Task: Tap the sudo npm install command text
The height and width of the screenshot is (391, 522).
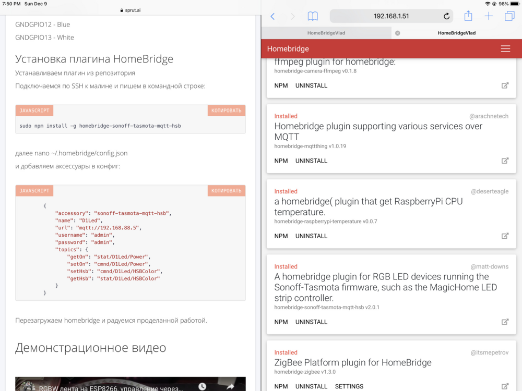Action: (x=100, y=126)
